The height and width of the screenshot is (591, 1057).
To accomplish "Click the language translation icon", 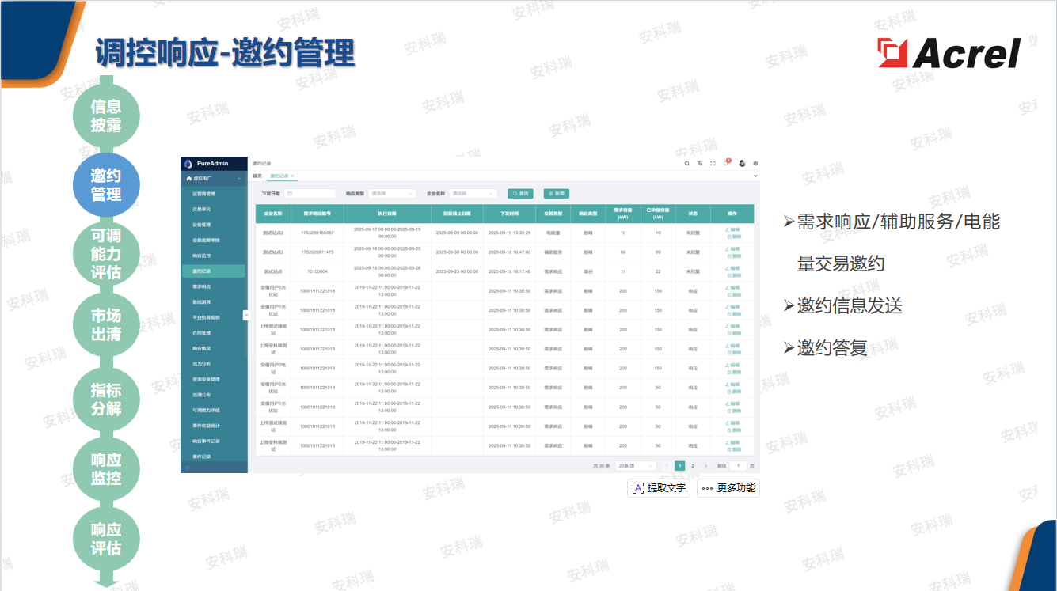I will [700, 164].
